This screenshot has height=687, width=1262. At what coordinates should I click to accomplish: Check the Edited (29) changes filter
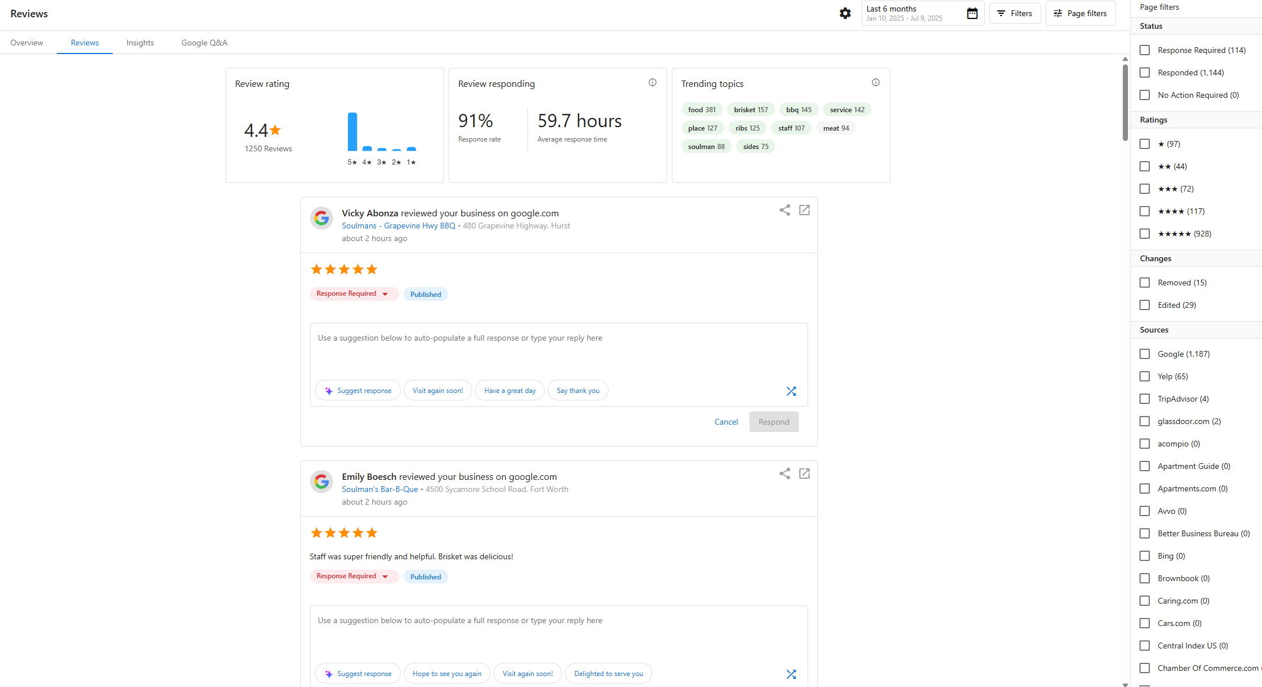[1145, 305]
